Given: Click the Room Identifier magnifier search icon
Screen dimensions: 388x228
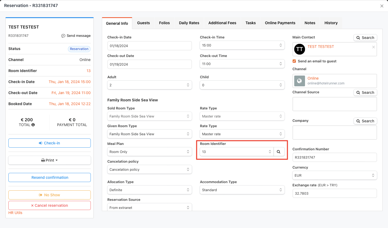Looking at the screenshot, I should [279, 152].
